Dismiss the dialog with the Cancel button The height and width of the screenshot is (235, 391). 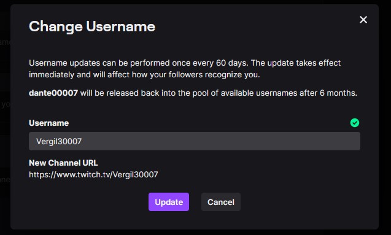click(221, 202)
